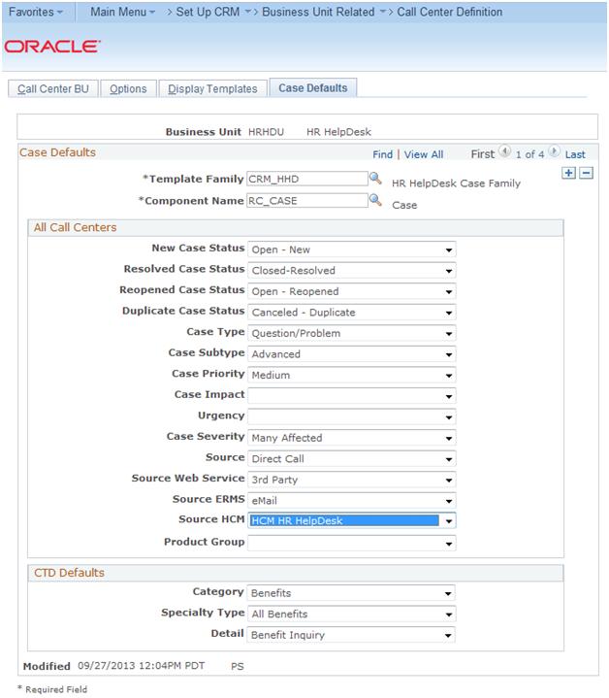Add a new Case Defaults row with plus
The width and height of the screenshot is (609, 698).
[x=568, y=173]
